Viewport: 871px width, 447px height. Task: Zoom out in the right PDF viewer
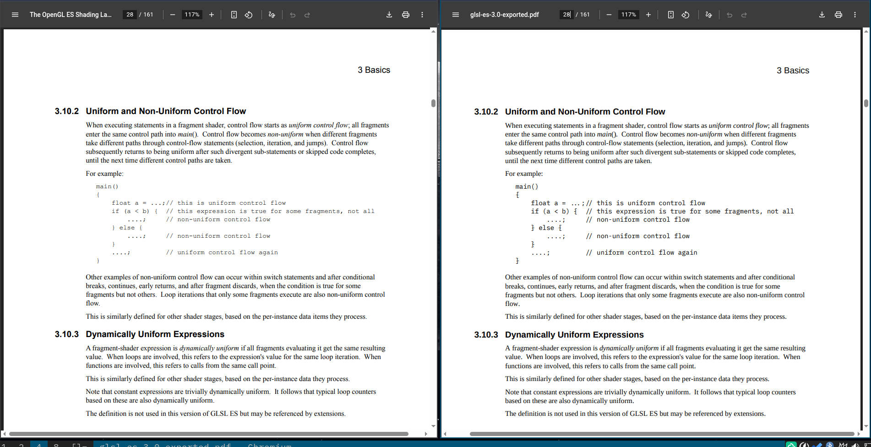609,15
